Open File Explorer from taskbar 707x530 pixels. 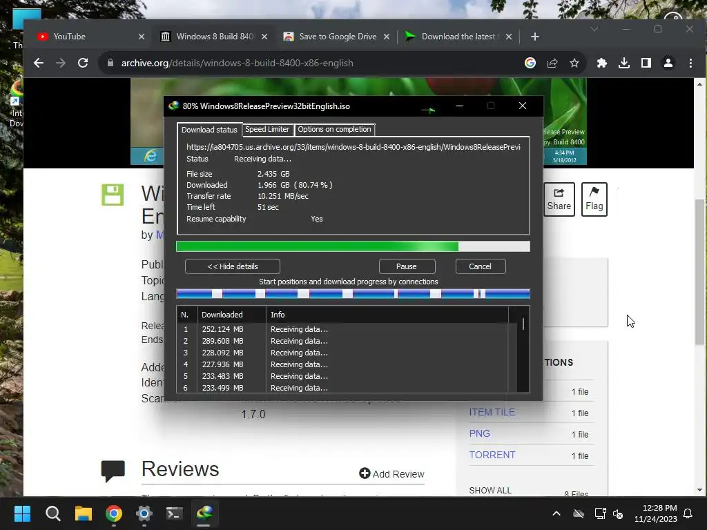coord(84,513)
